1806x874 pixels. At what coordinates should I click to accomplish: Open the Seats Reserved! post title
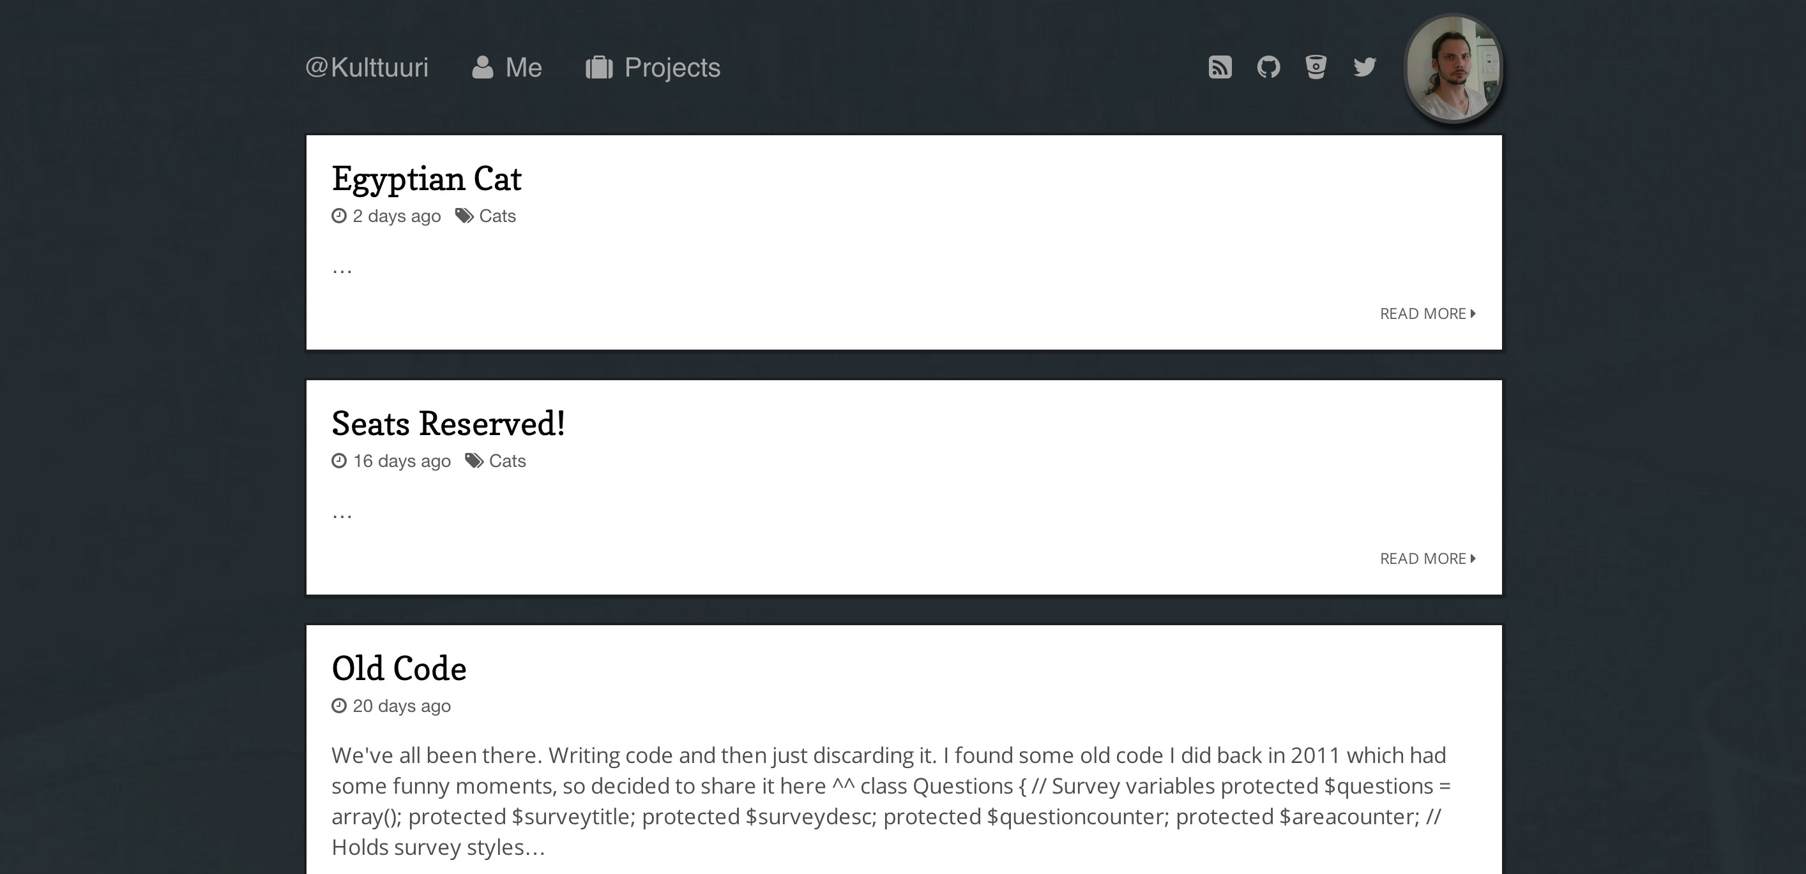click(448, 424)
